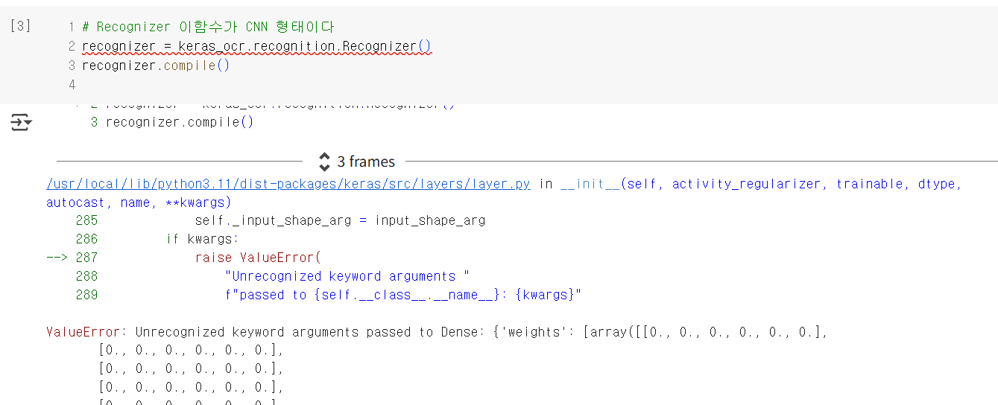Click the 'if kwargs:' line 286
Viewport: 998px width, 405px height.
202,239
